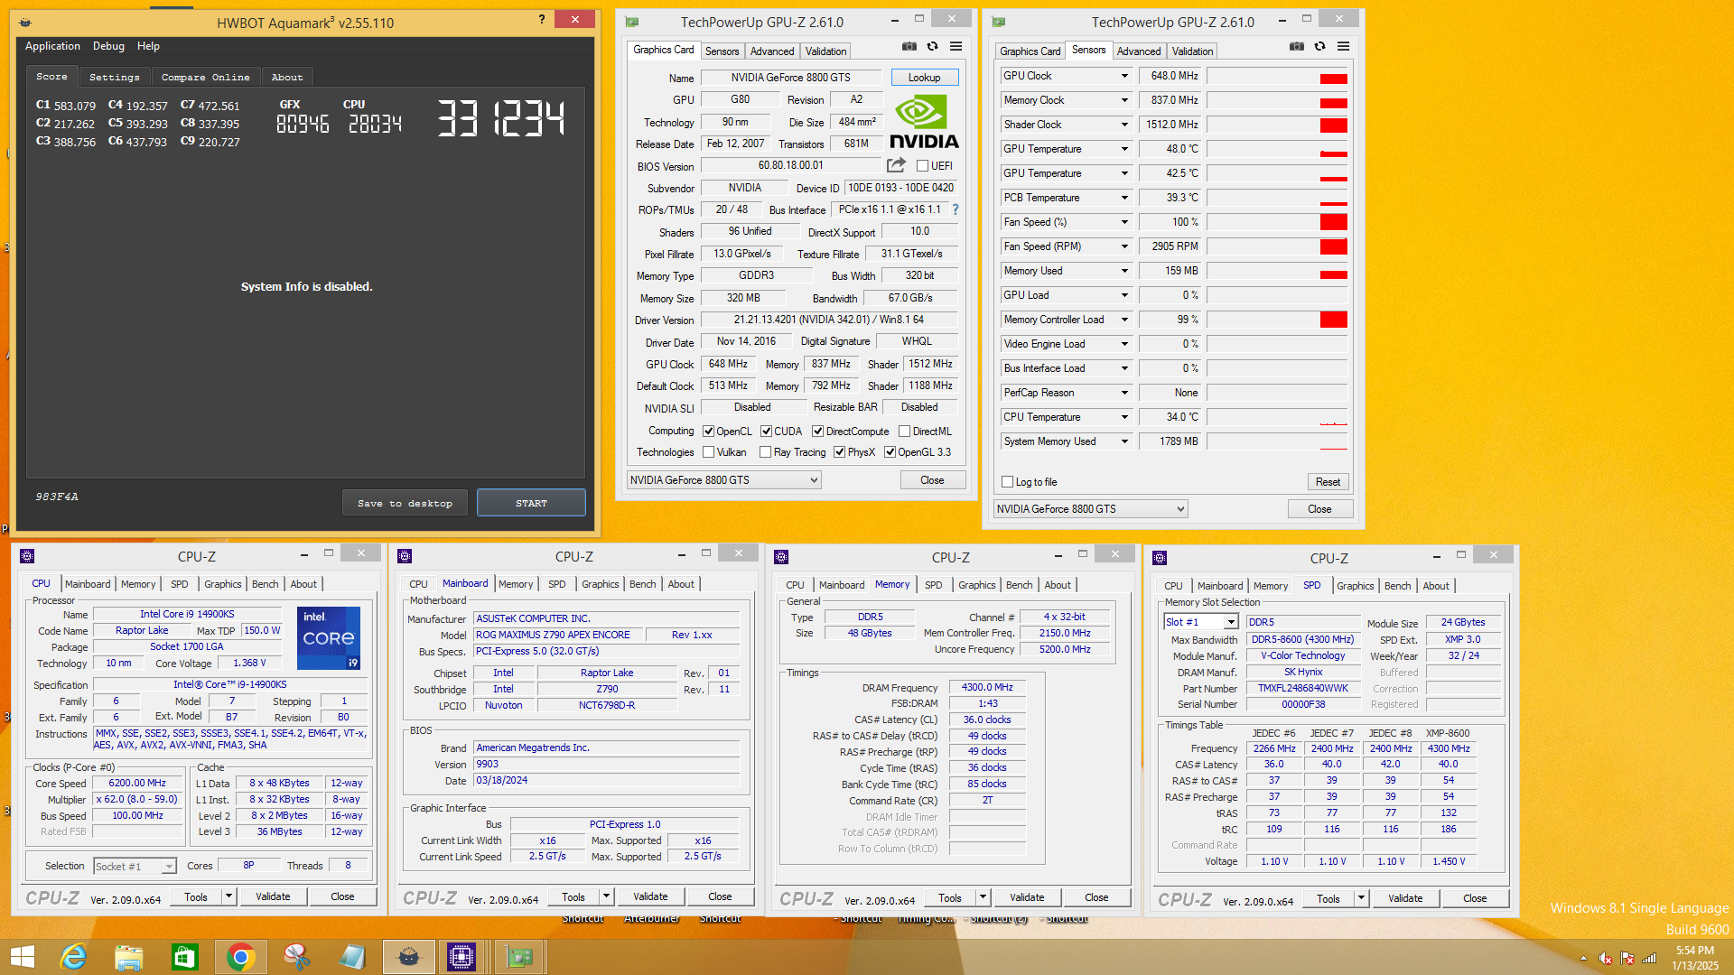The width and height of the screenshot is (1734, 975).
Task: Switch to CPU-Z taskbar icon
Action: point(461,957)
